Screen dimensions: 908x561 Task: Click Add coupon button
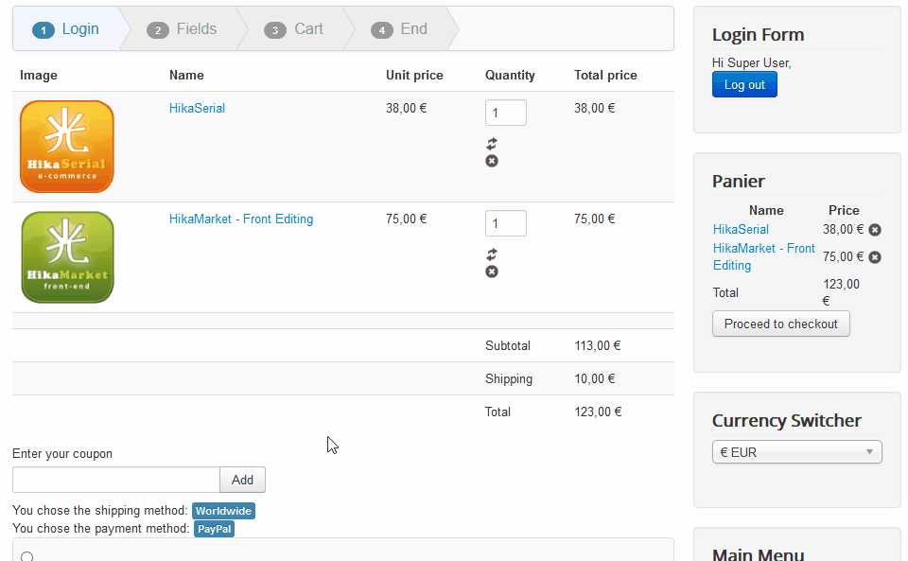[243, 480]
